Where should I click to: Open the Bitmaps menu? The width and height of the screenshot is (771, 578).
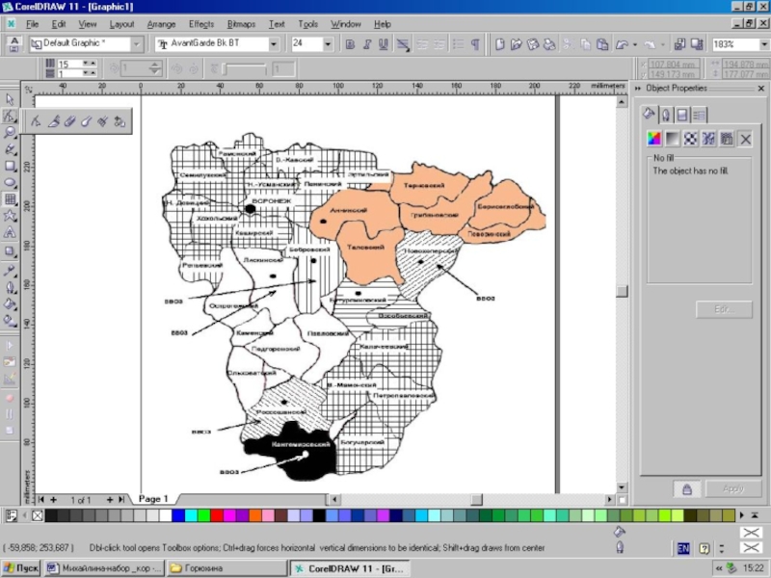coord(240,23)
